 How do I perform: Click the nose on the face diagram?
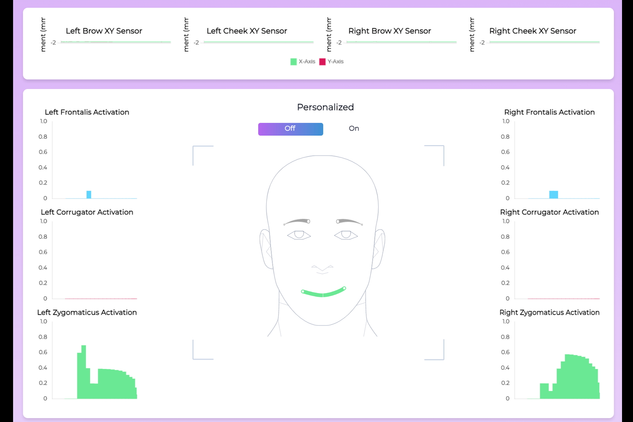[322, 268]
